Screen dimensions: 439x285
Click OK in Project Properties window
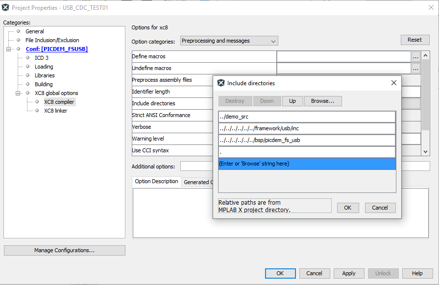(x=280, y=274)
